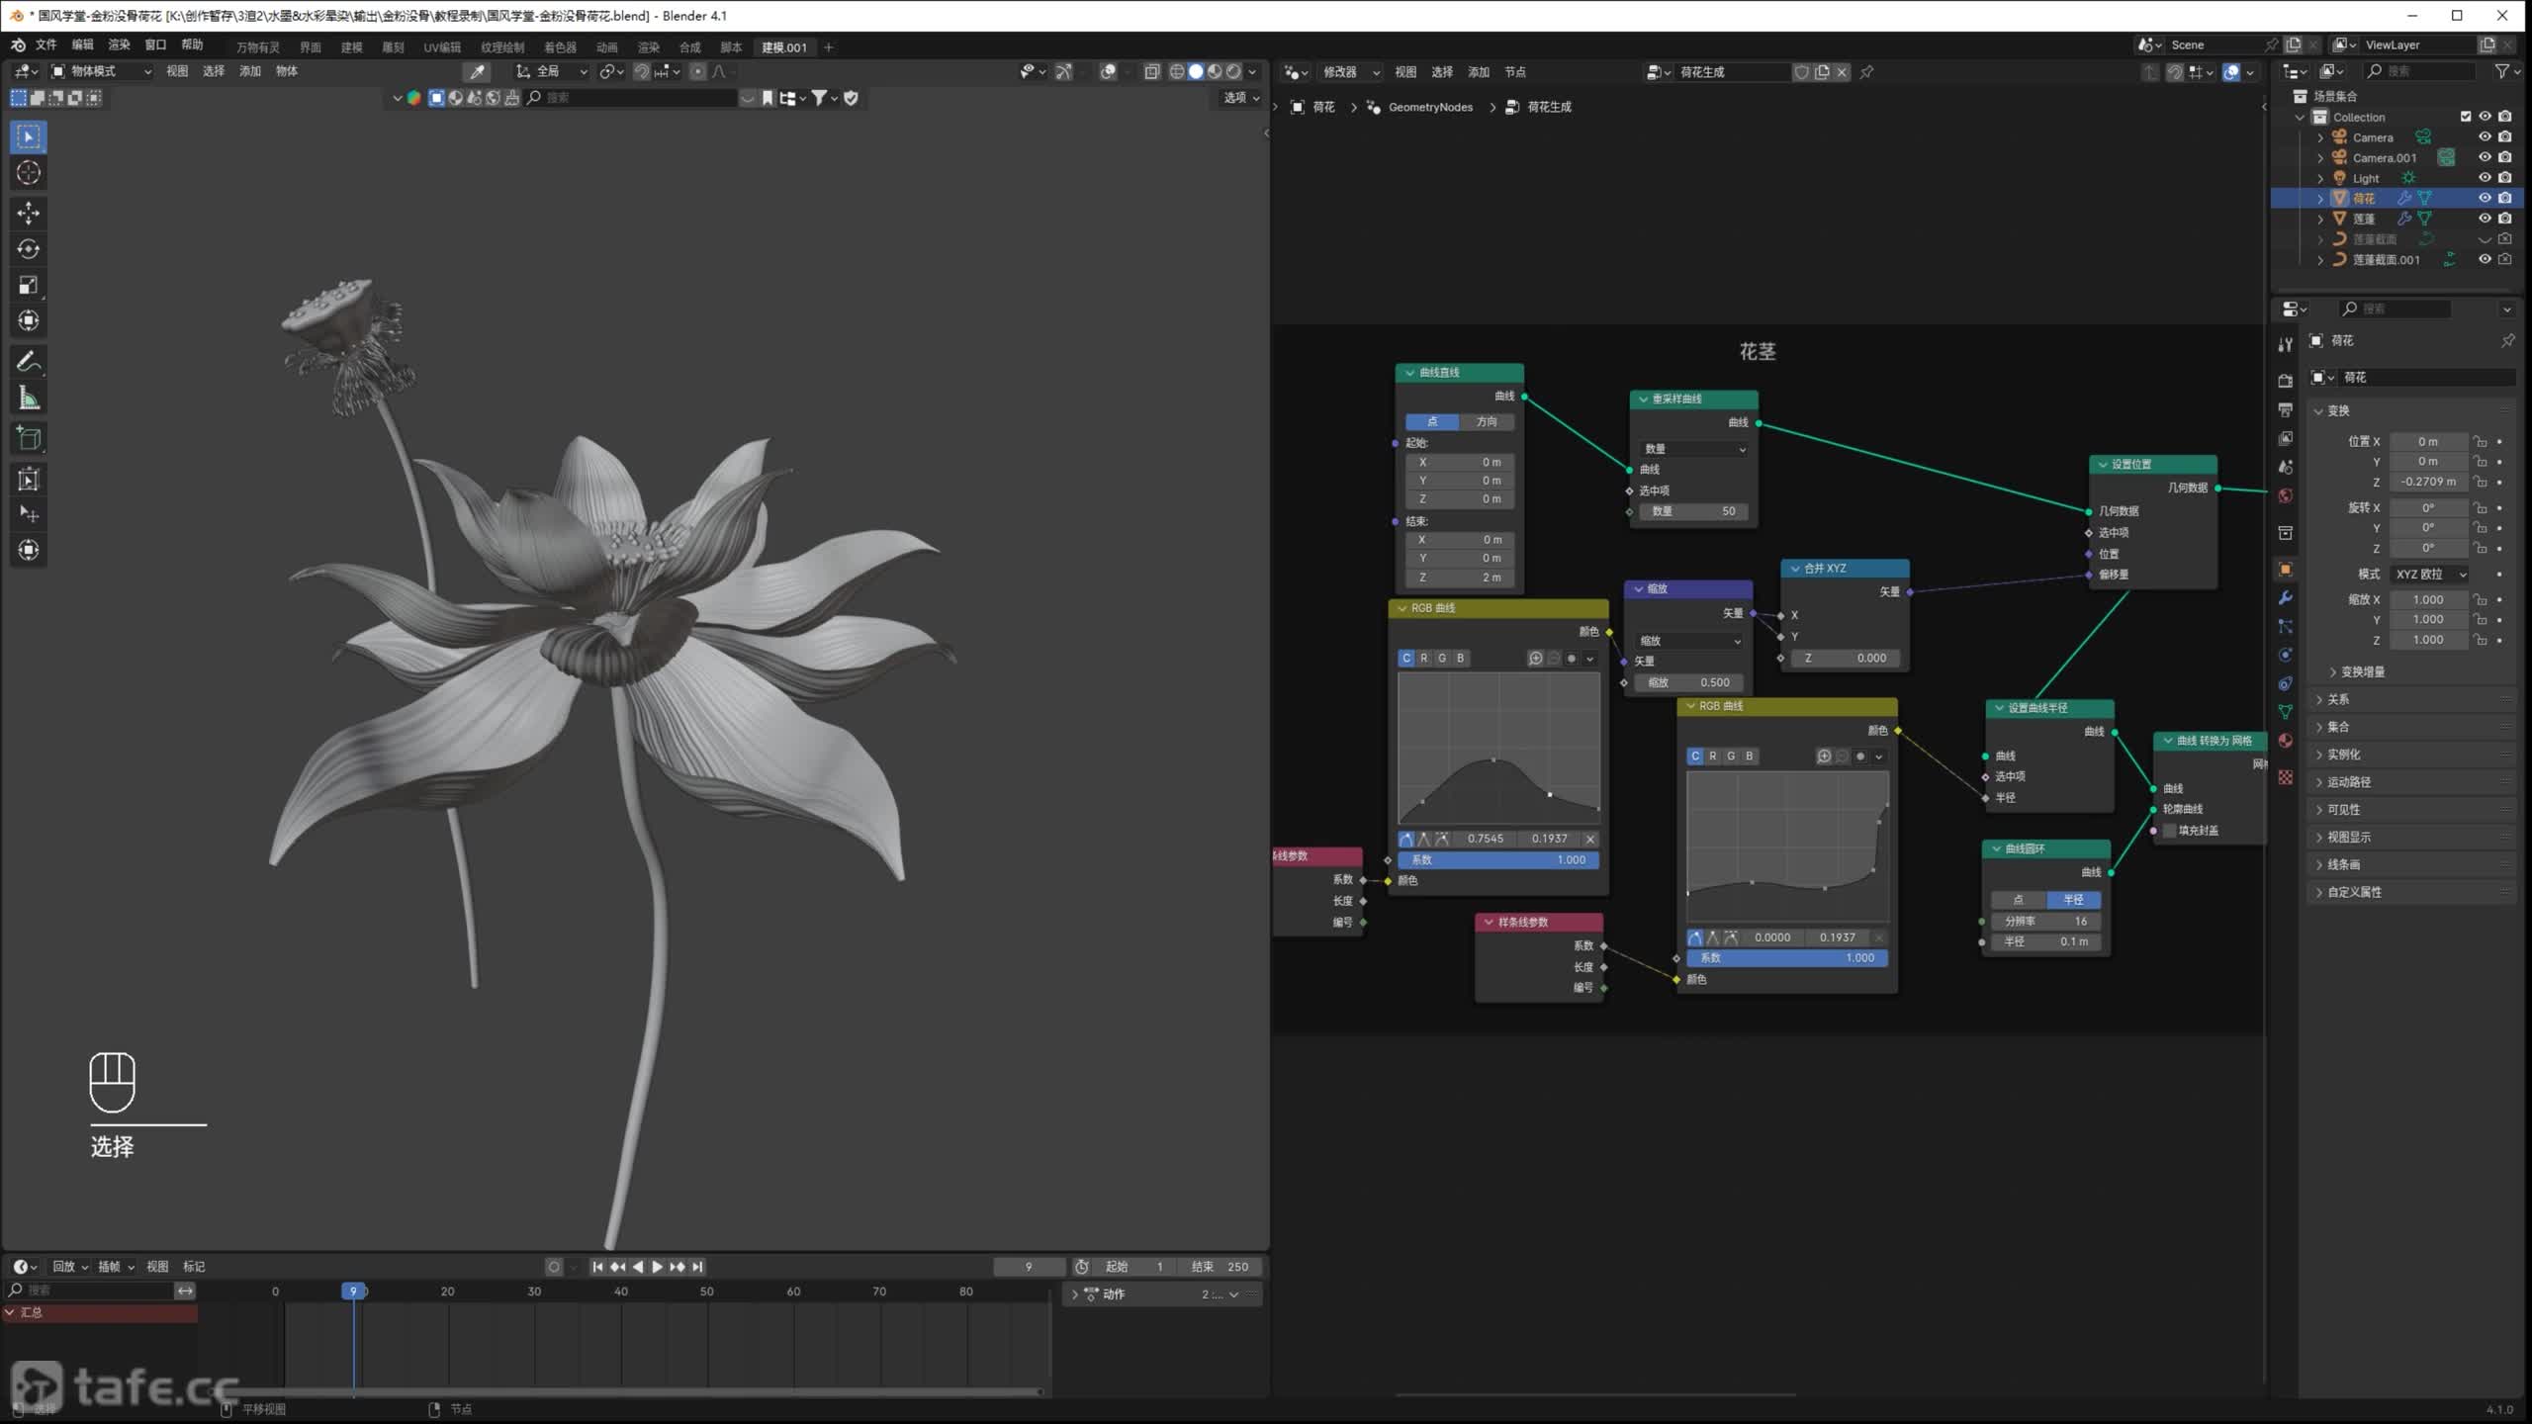The width and height of the screenshot is (2532, 1424).
Task: Click the 系数 slider in left RGB曲线 node
Action: tap(1498, 860)
